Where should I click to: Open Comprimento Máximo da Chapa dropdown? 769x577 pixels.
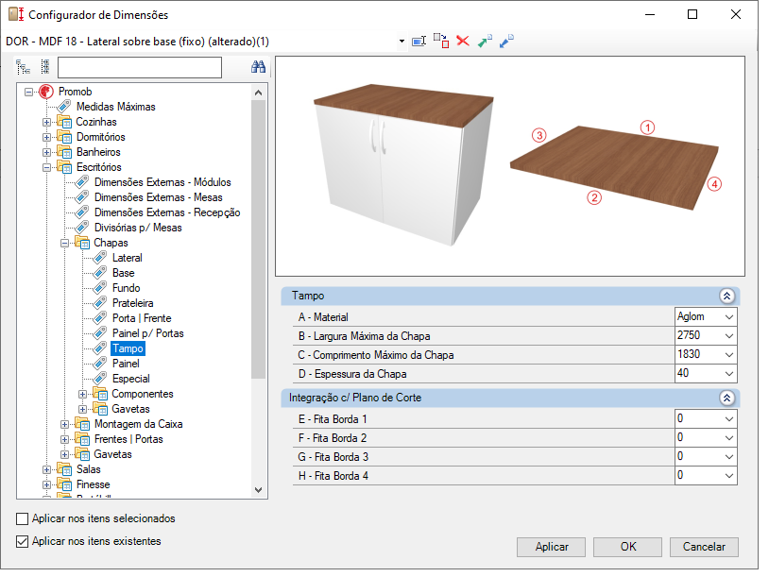tap(728, 355)
